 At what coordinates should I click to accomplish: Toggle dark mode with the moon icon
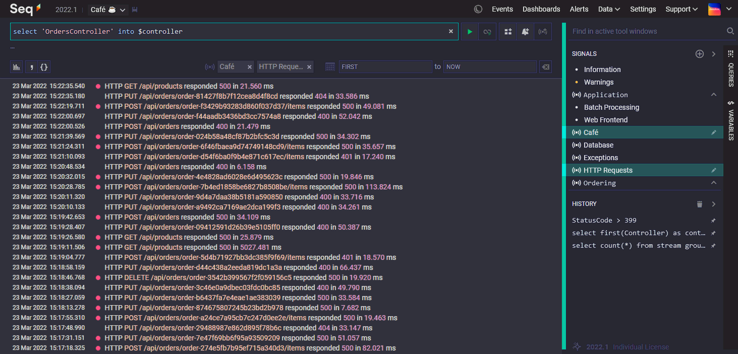tap(478, 9)
